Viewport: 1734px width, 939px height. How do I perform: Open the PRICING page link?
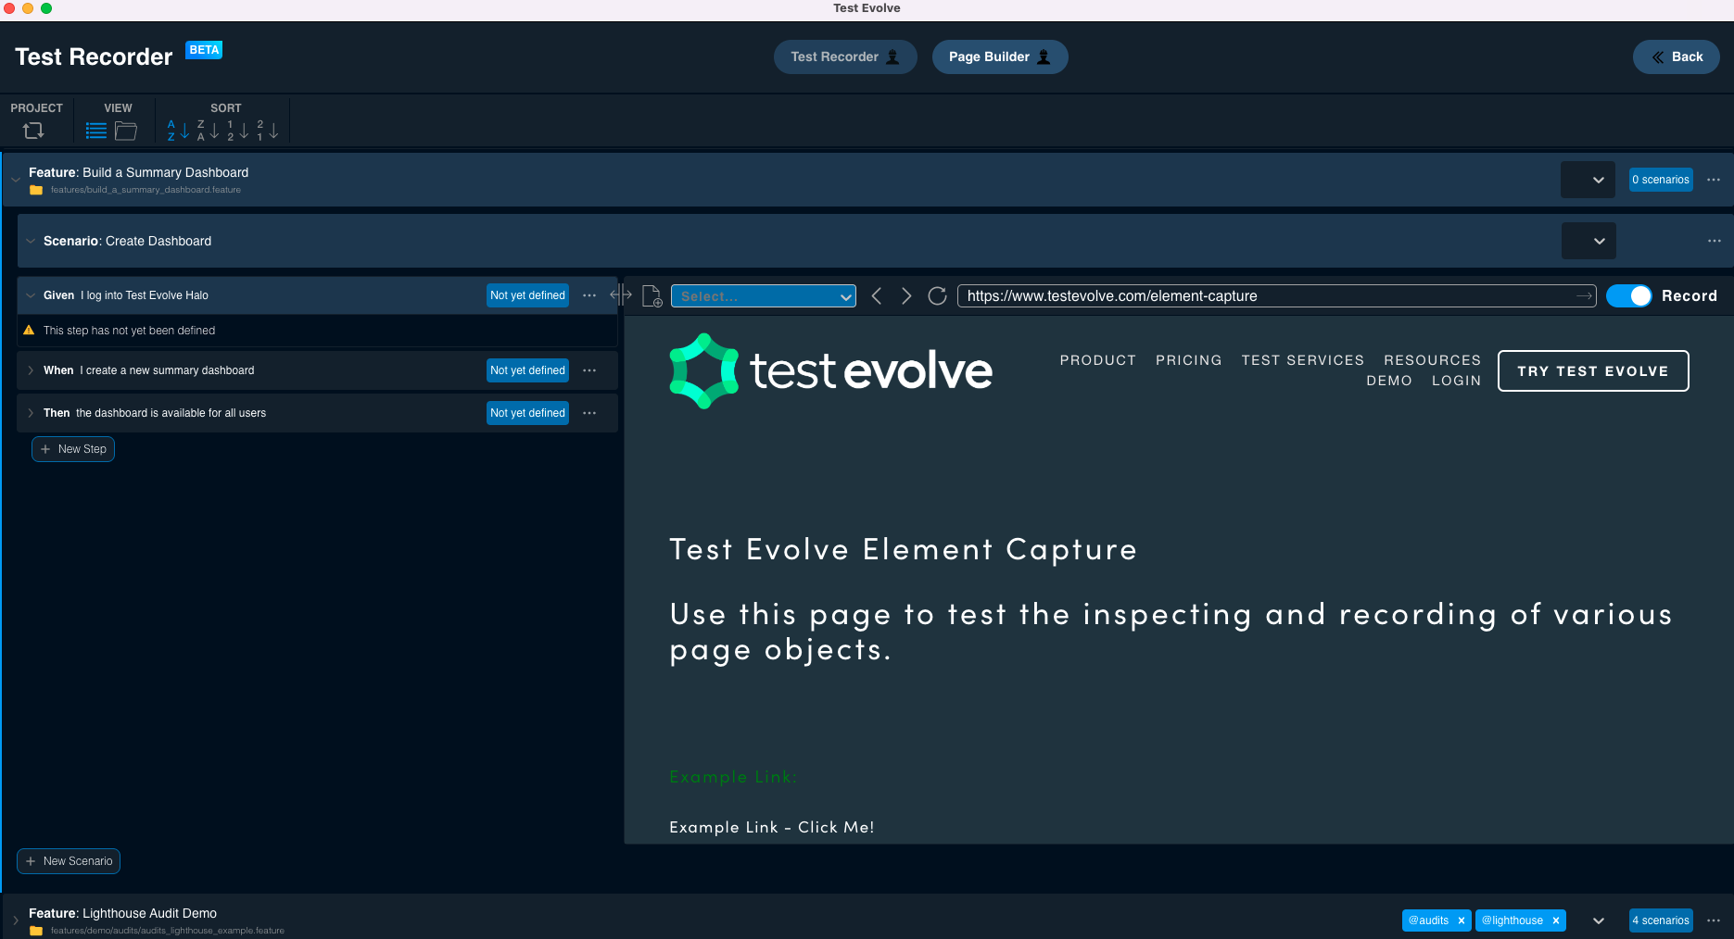tap(1189, 360)
